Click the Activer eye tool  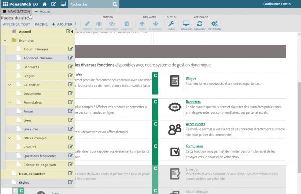(99, 25)
